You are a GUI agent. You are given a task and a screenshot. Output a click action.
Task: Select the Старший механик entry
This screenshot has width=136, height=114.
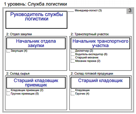coord(87,58)
